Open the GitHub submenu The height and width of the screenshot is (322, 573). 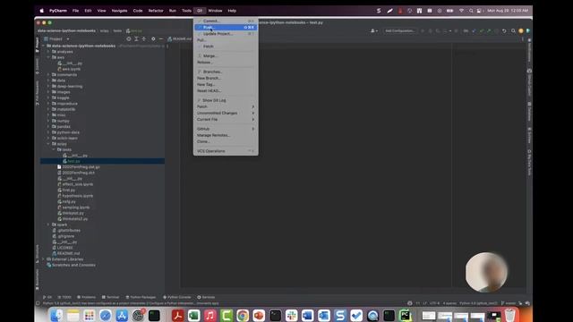[226, 129]
